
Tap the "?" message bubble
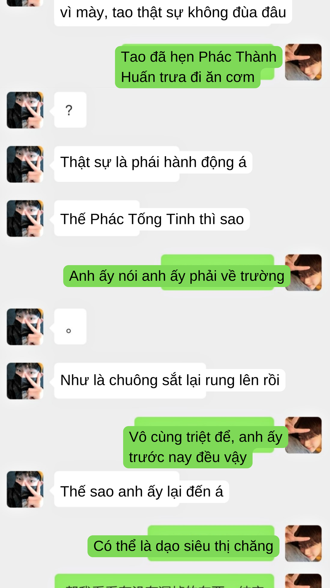(70, 110)
